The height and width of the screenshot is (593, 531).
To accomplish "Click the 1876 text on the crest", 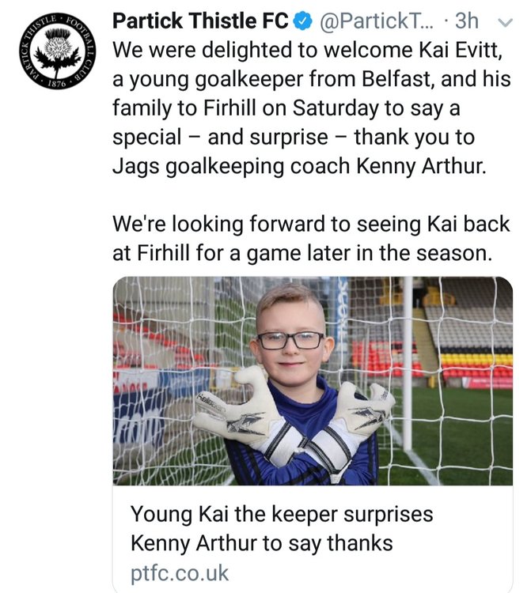I will point(57,83).
